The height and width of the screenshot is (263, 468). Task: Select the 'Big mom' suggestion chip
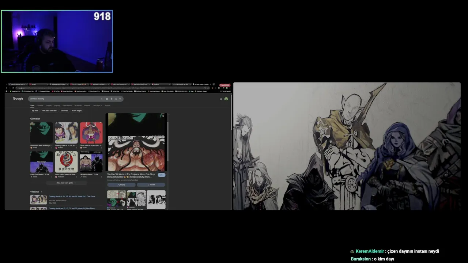pyautogui.click(x=35, y=111)
